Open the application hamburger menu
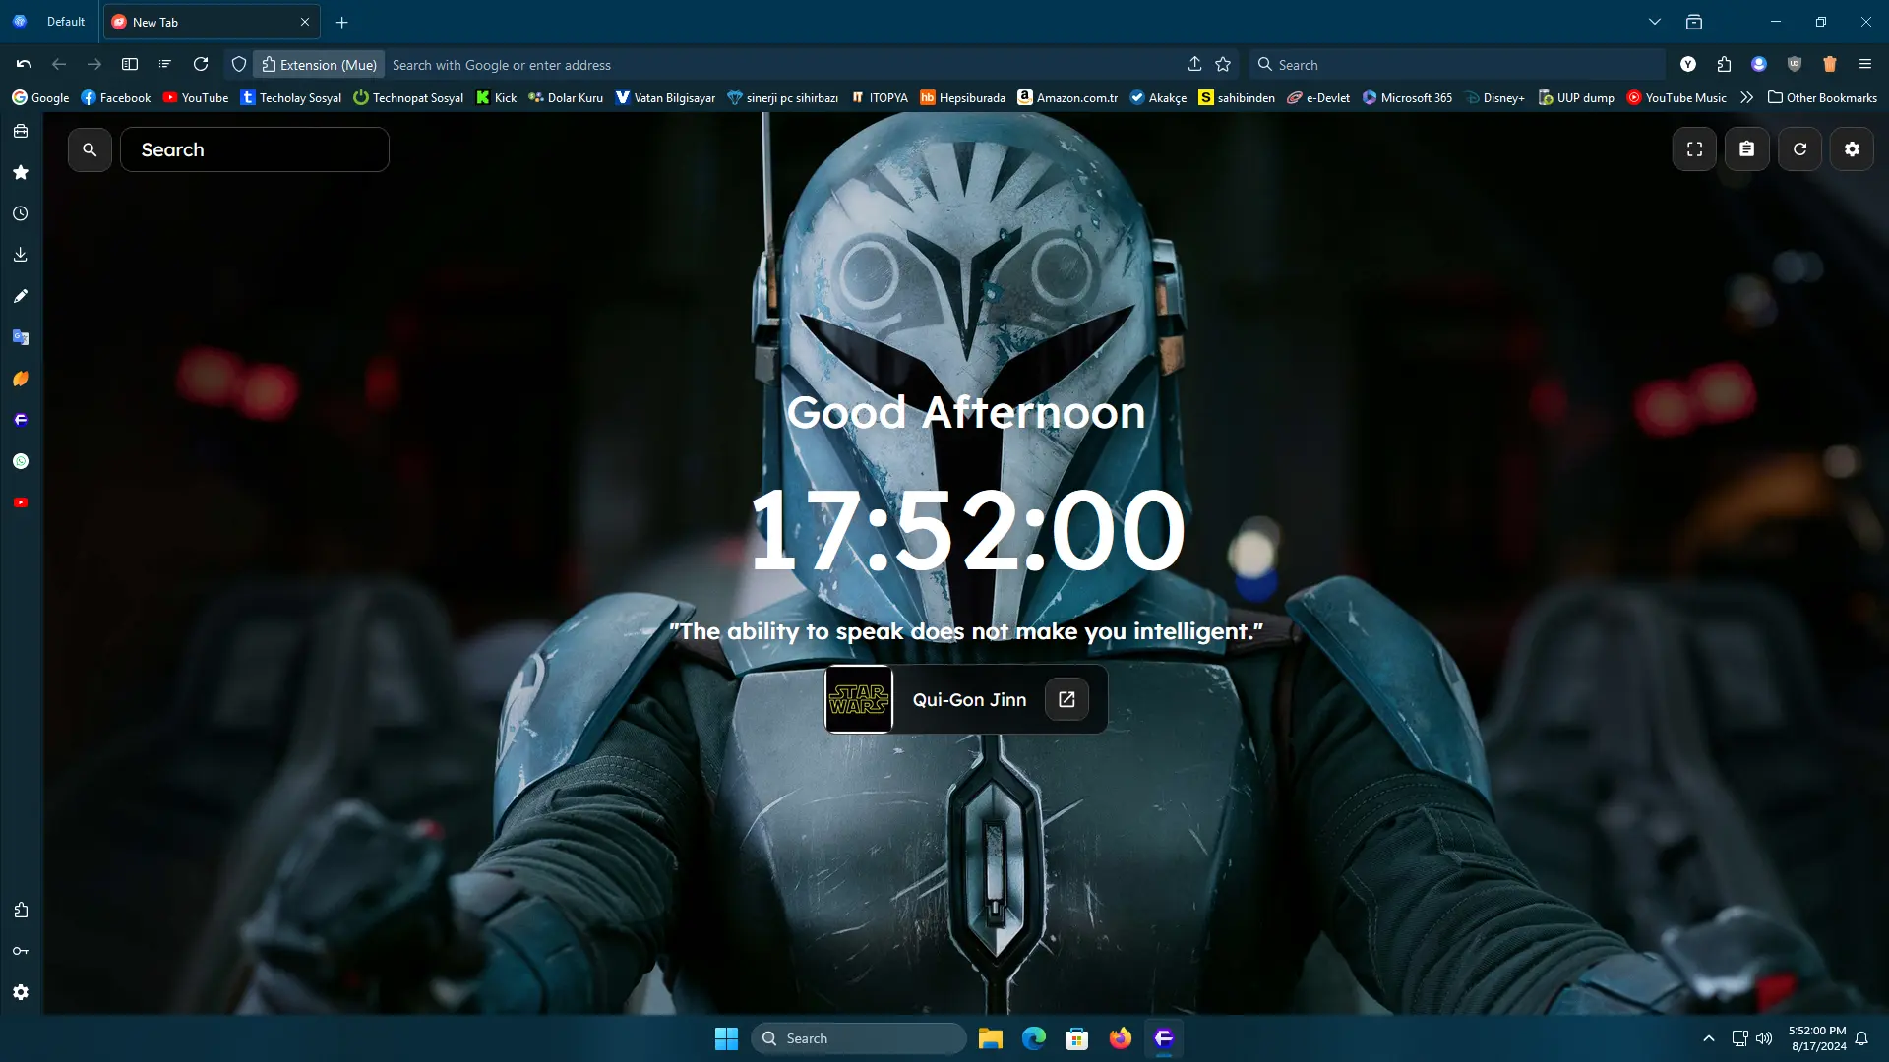This screenshot has height=1062, width=1889. (x=1865, y=64)
